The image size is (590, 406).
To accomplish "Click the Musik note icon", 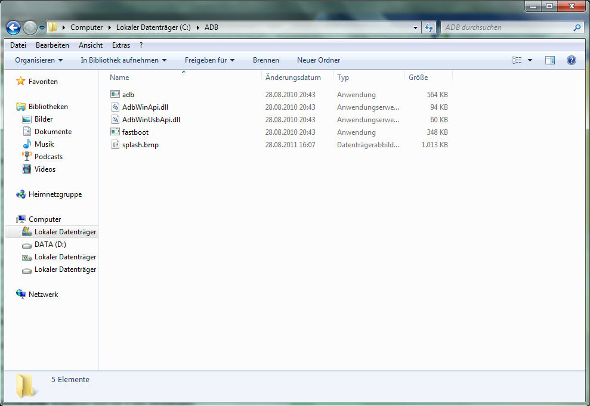I will point(27,144).
